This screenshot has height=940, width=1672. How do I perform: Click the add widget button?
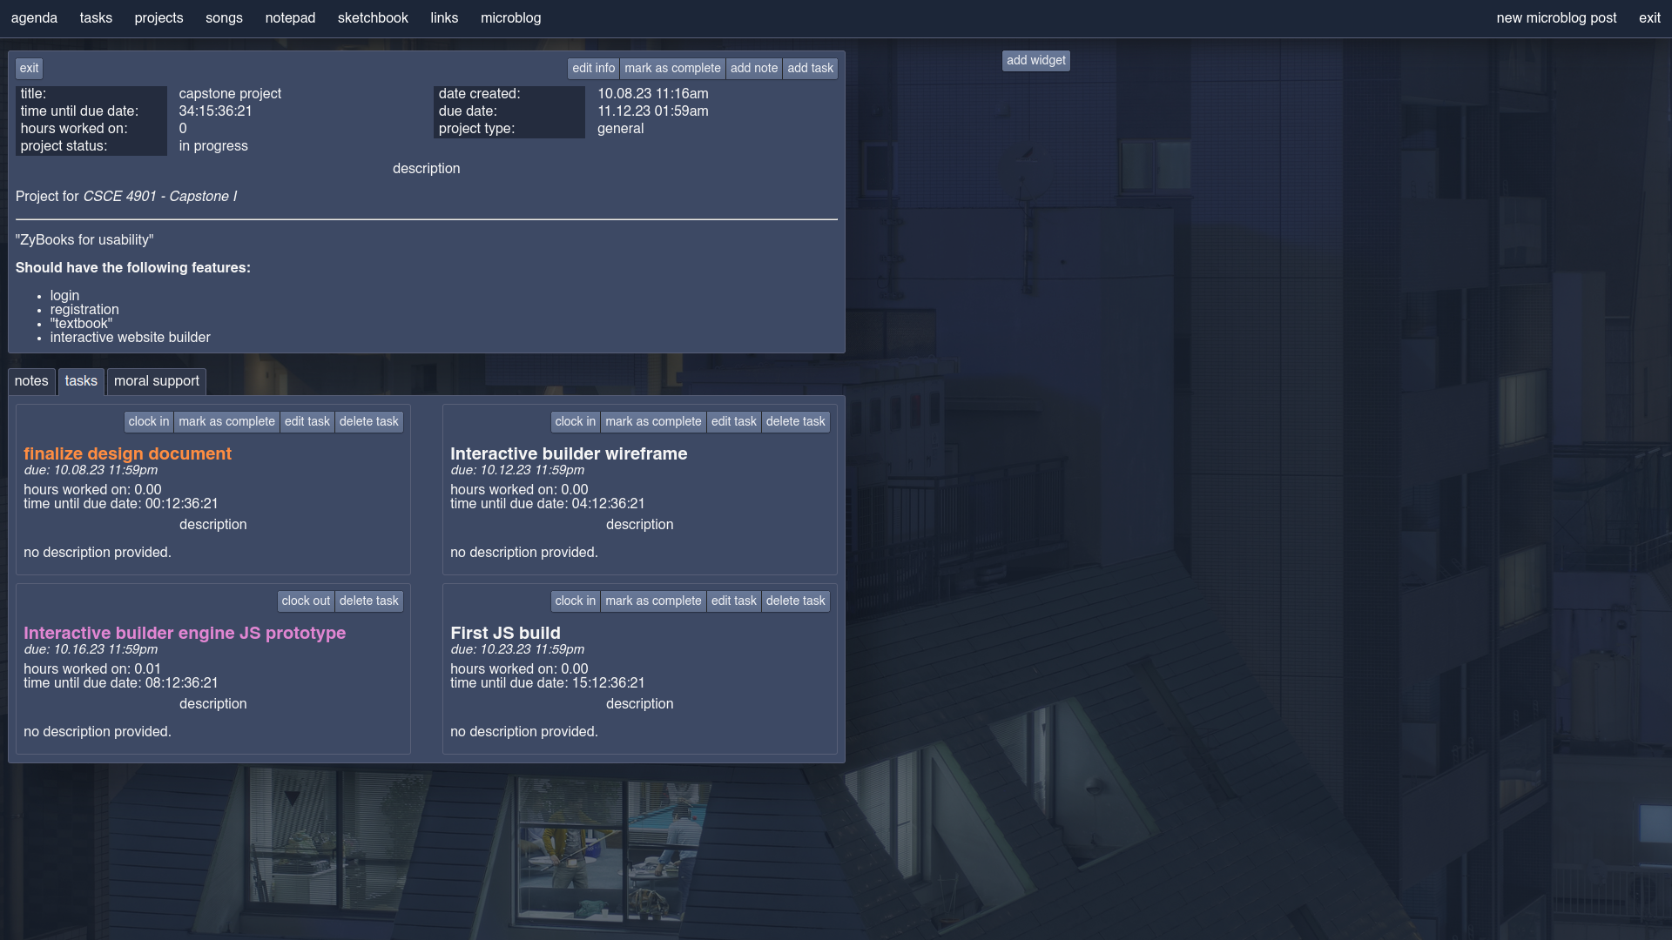click(1036, 61)
